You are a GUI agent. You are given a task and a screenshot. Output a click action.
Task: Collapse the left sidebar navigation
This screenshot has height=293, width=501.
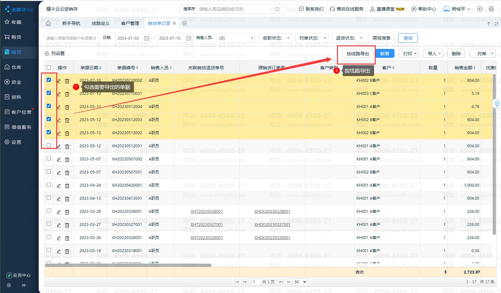pos(24,285)
